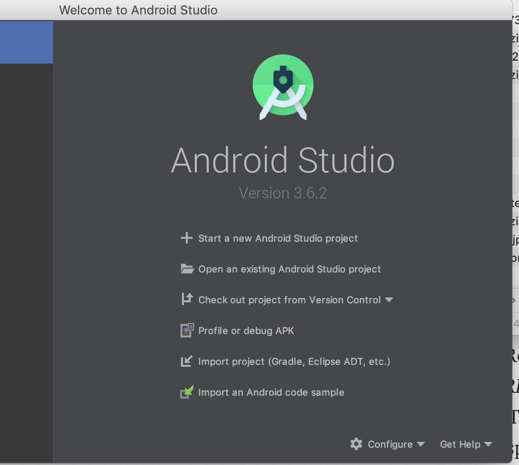Click the Welcome to Android Studio title
Viewport: 519px width, 465px height.
[138, 10]
